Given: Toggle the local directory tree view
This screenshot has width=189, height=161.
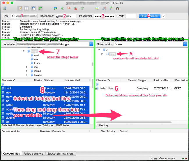Looking at the screenshot, I should [27, 8].
